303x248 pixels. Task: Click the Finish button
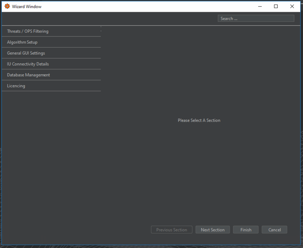tap(246, 230)
